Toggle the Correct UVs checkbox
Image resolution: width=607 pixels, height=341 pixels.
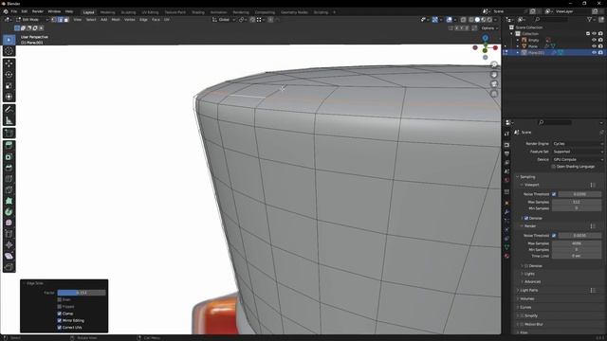click(x=59, y=328)
